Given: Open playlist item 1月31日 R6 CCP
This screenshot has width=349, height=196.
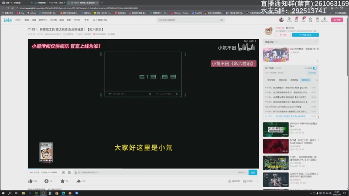Looking at the screenshot, I should [x=291, y=107].
